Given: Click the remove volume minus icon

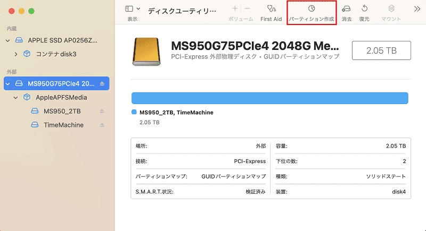Looking at the screenshot, I should 247,8.
